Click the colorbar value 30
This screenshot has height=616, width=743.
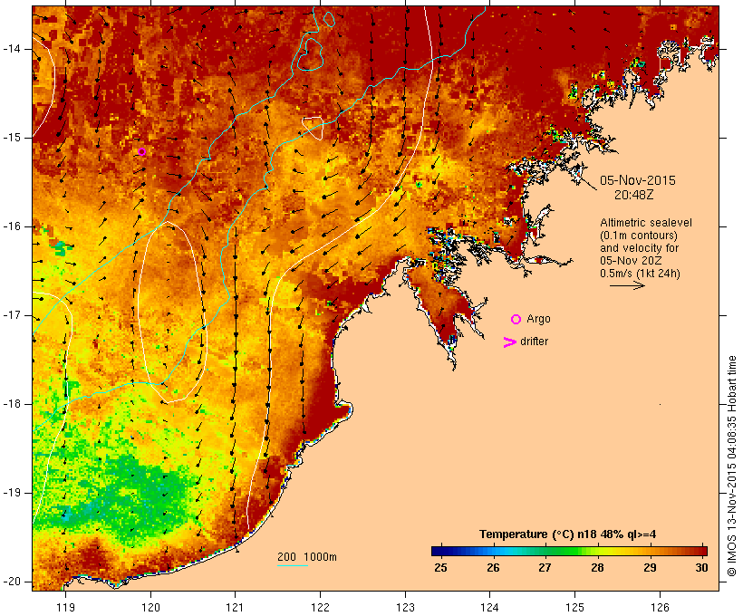[x=702, y=568]
